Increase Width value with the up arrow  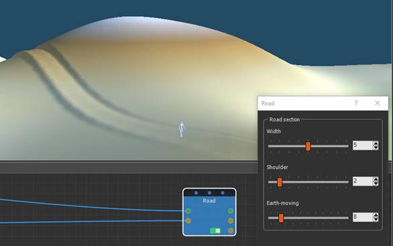coord(376,143)
